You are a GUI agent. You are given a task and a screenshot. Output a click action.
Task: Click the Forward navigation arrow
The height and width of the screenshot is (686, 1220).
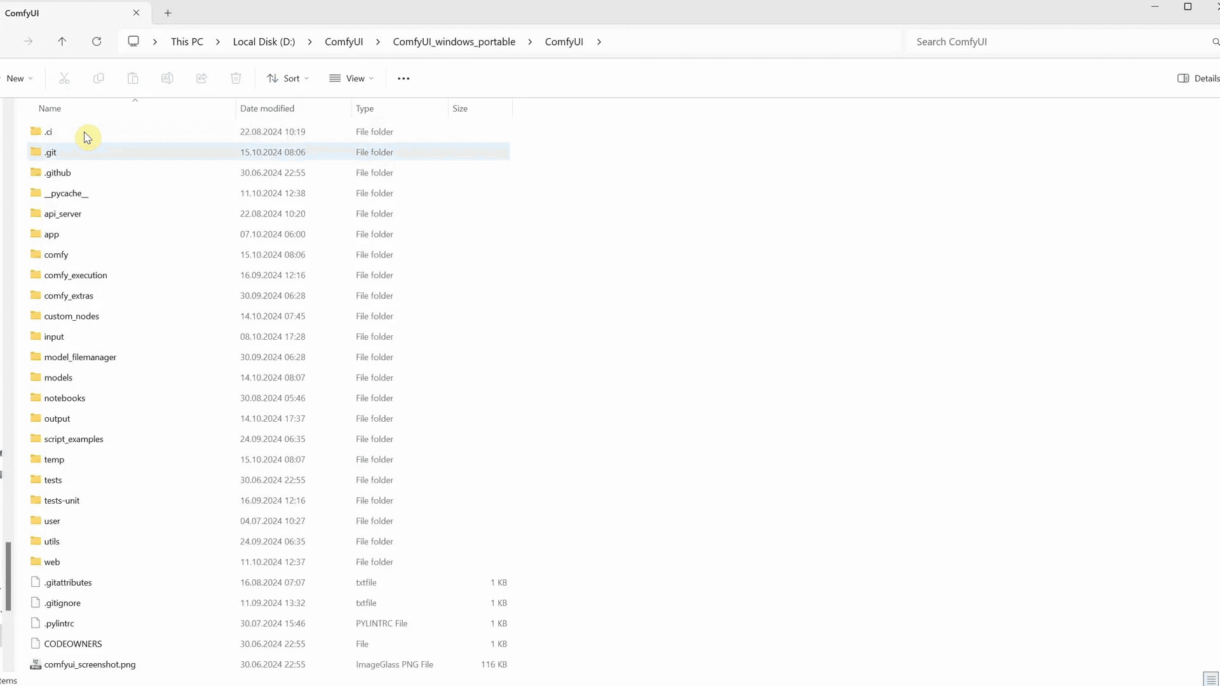28,41
